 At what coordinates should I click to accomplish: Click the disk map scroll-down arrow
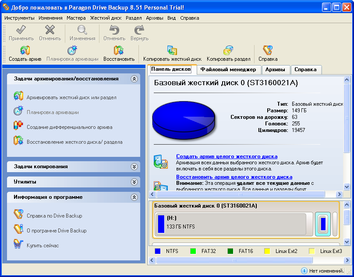[x=347, y=242]
